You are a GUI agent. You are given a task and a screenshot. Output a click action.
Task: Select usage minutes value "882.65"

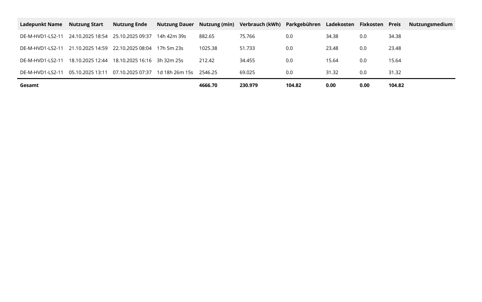pos(207,36)
